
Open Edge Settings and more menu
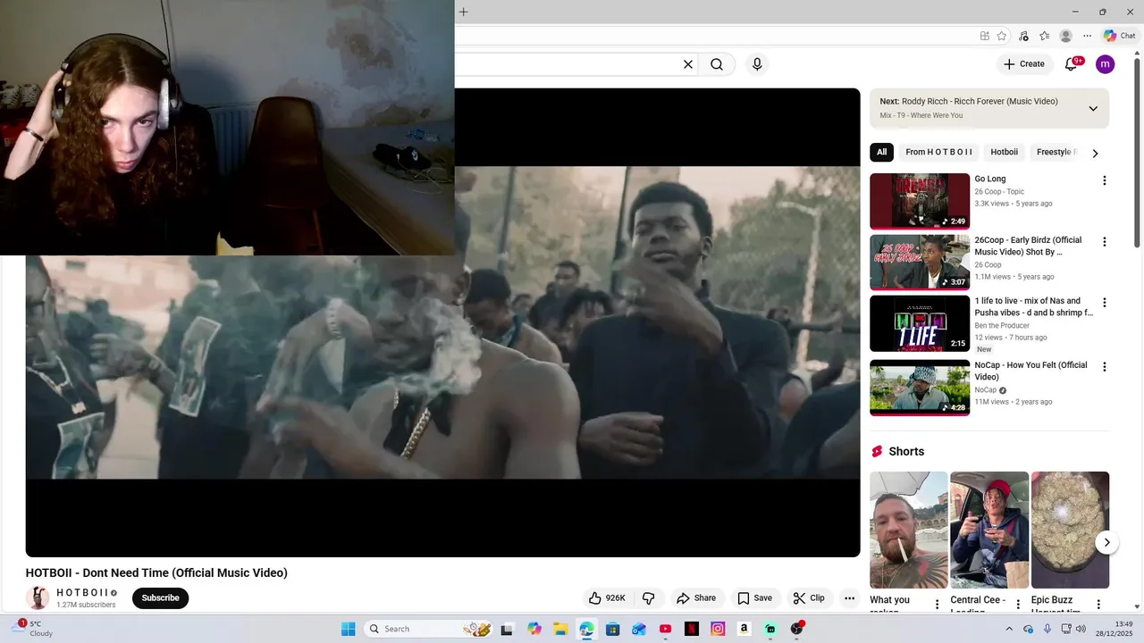[x=1087, y=36]
